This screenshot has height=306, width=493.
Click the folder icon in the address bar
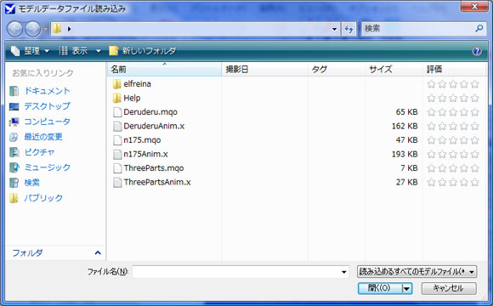[x=57, y=29]
